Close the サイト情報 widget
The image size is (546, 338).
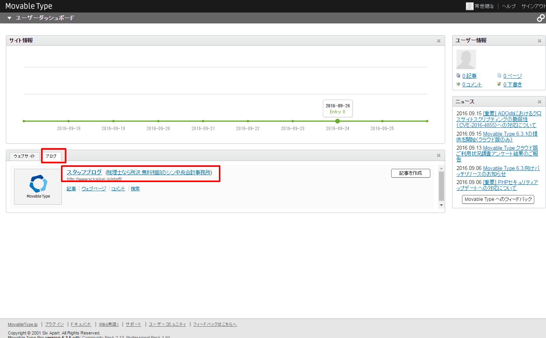(439, 41)
